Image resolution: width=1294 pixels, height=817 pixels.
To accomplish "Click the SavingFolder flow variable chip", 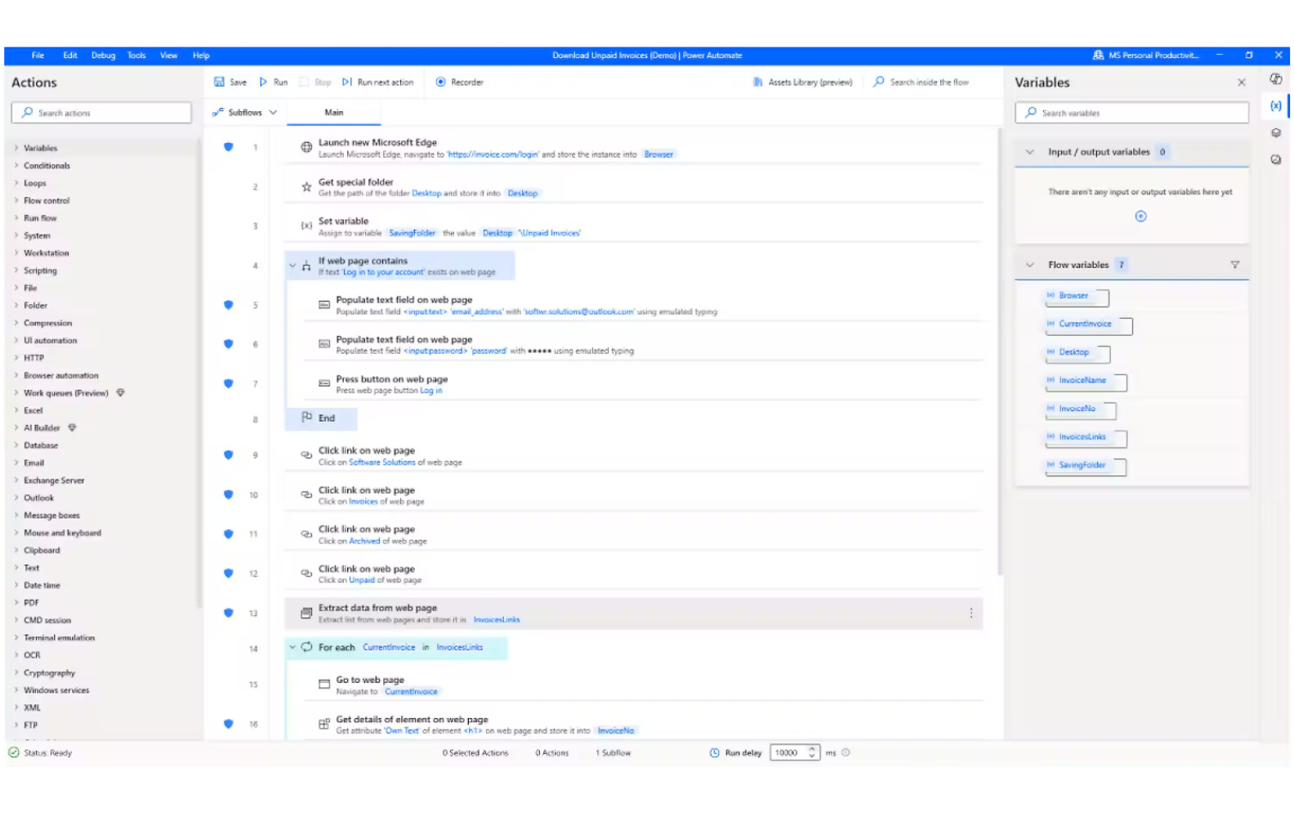I will [1085, 466].
